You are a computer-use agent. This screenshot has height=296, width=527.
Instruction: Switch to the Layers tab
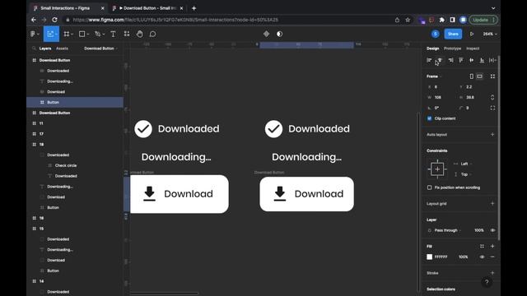(45, 49)
